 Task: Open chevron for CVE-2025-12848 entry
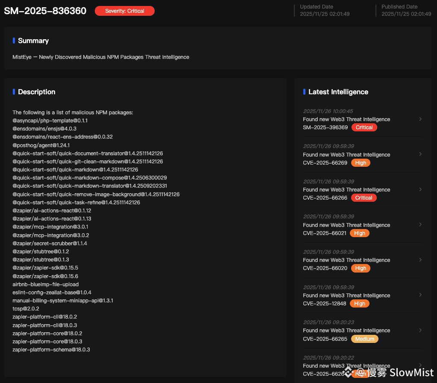pos(420,295)
